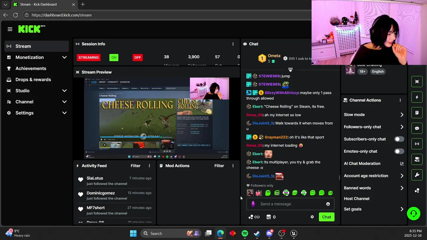Click the camera channel icon in right strip

[417, 159]
